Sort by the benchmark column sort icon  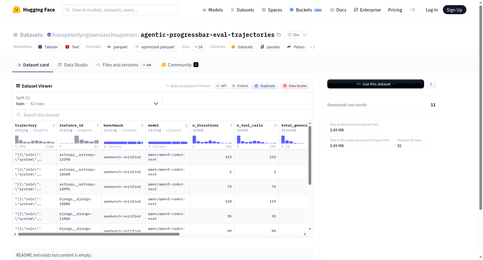pyautogui.click(x=142, y=125)
